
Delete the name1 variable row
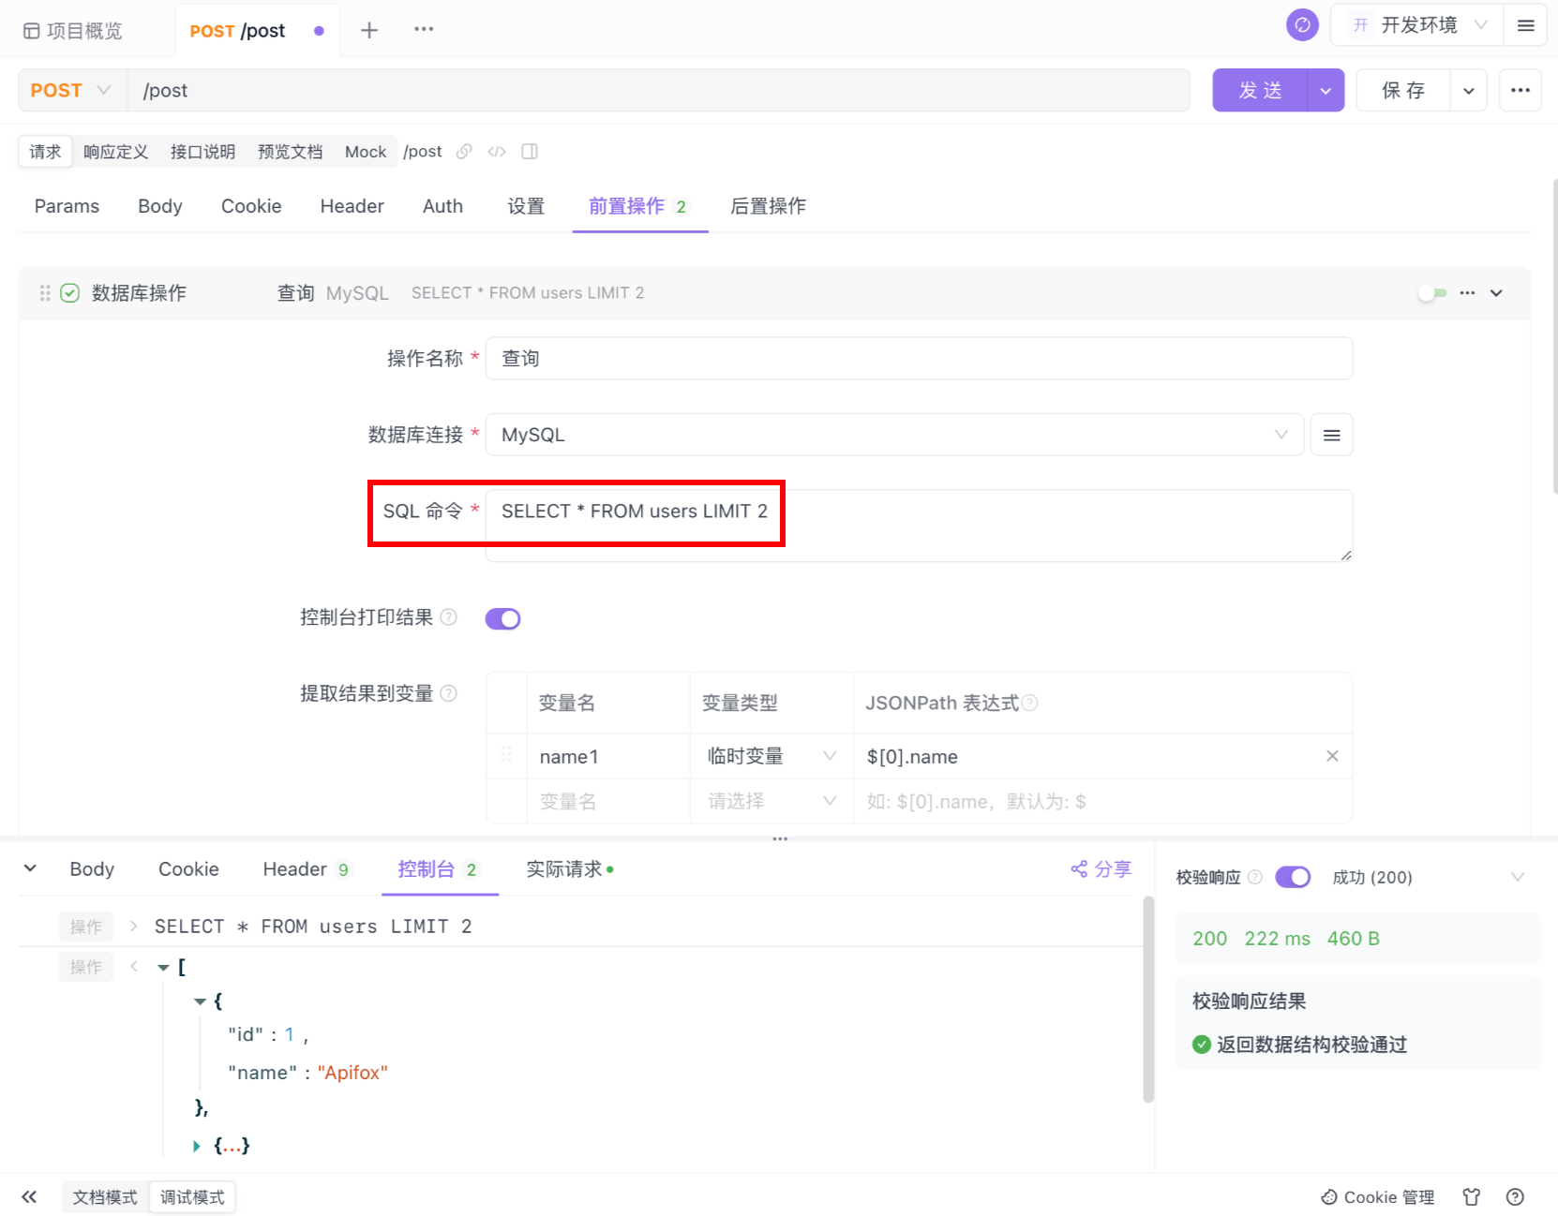[1332, 756]
